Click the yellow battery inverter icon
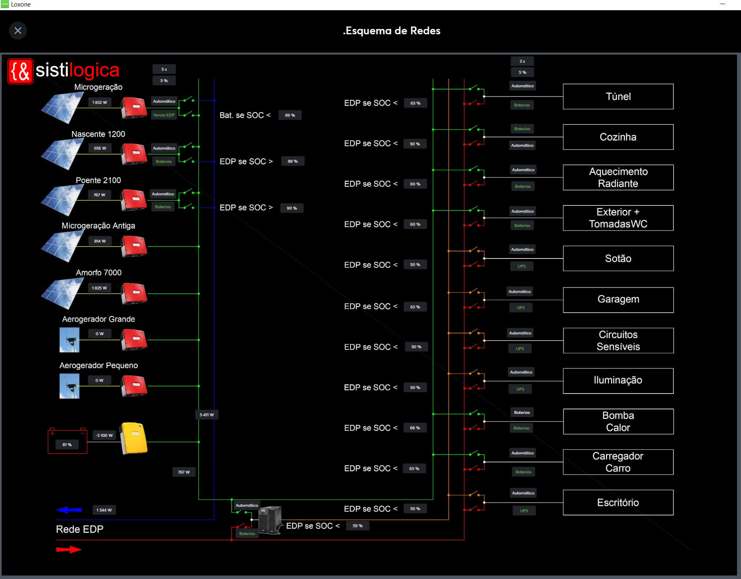Image resolution: width=741 pixels, height=579 pixels. coord(133,439)
